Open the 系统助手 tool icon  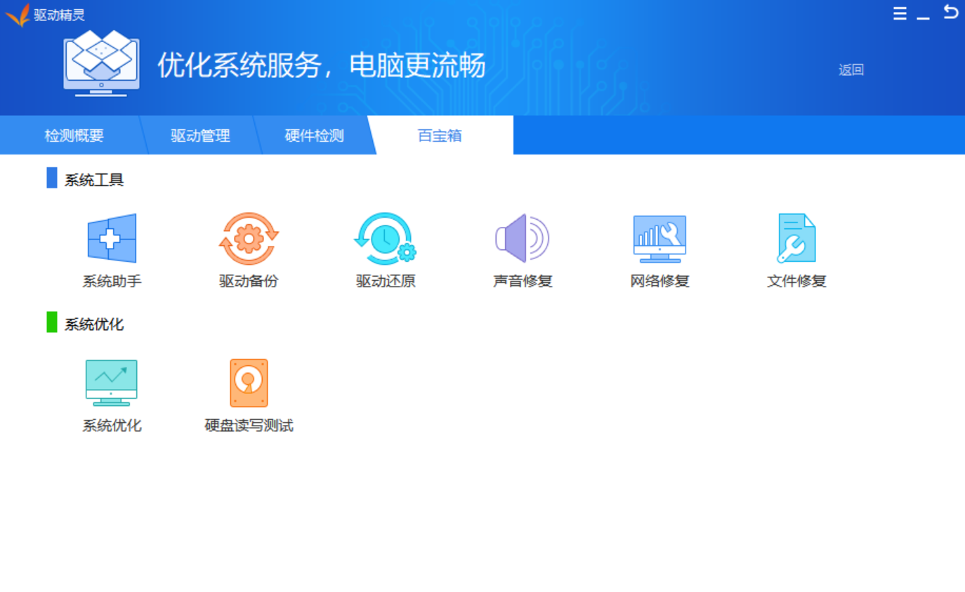click(x=112, y=238)
